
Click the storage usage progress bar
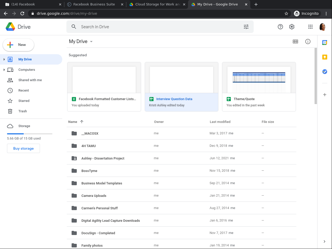30,134
